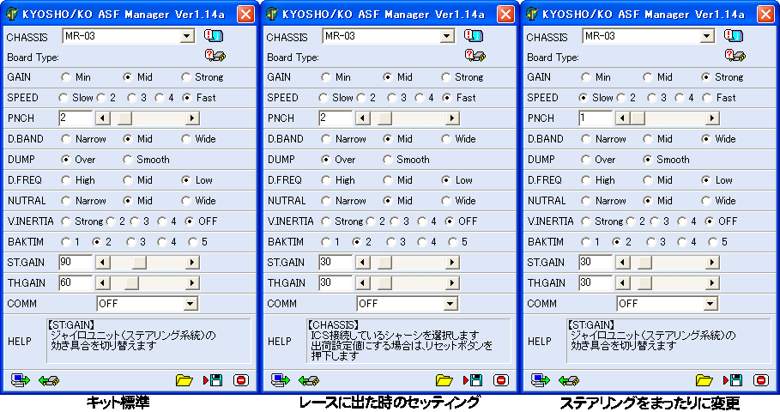
Task: Click the Board Type query icon in the left window
Action: [215, 55]
